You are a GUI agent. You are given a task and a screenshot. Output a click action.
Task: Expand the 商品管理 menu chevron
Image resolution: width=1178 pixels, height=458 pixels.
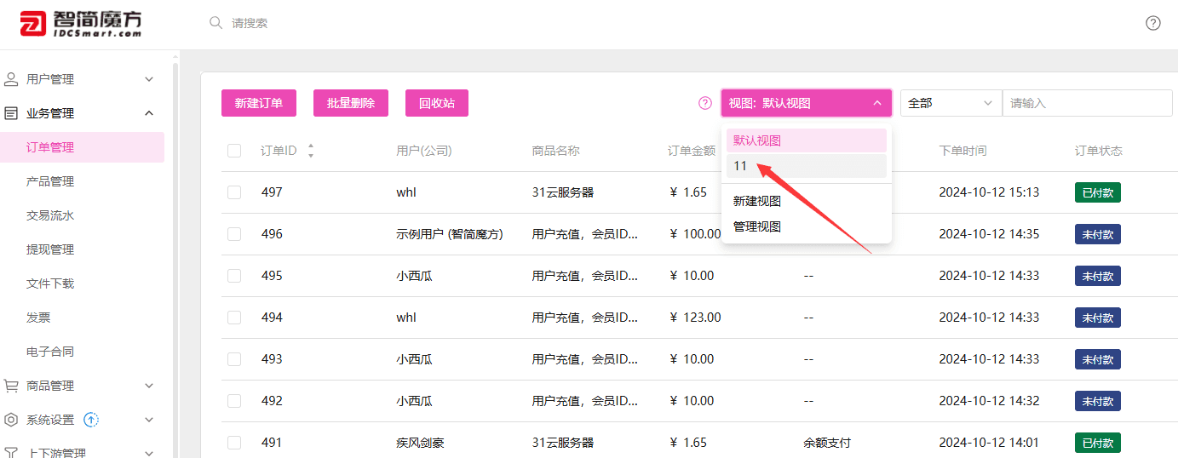pos(149,386)
